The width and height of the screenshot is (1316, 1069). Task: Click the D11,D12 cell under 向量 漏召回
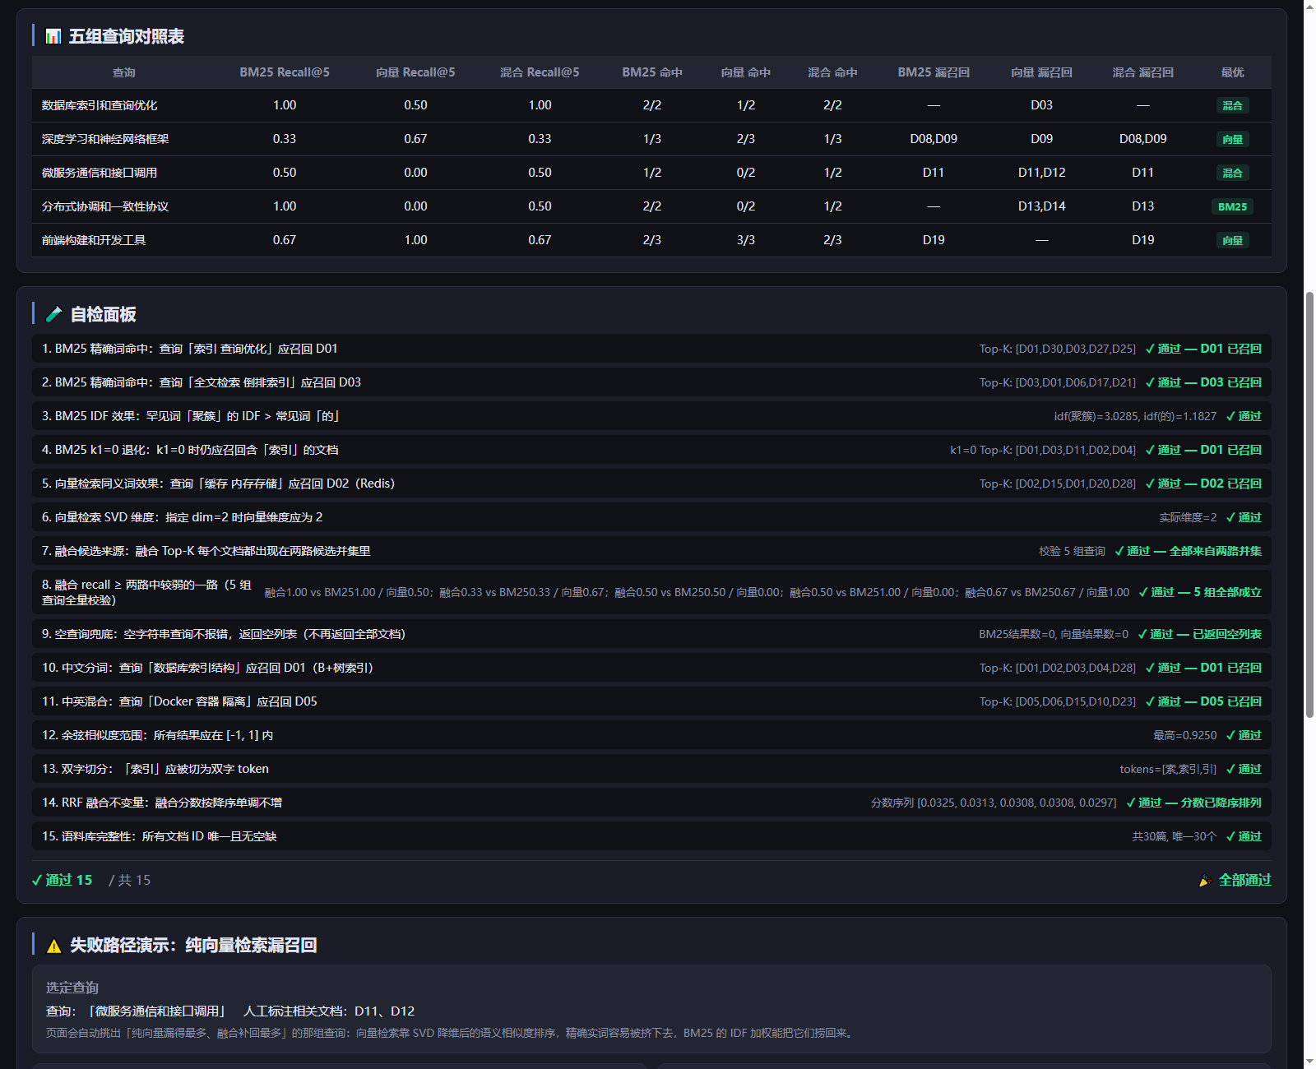click(x=1041, y=173)
